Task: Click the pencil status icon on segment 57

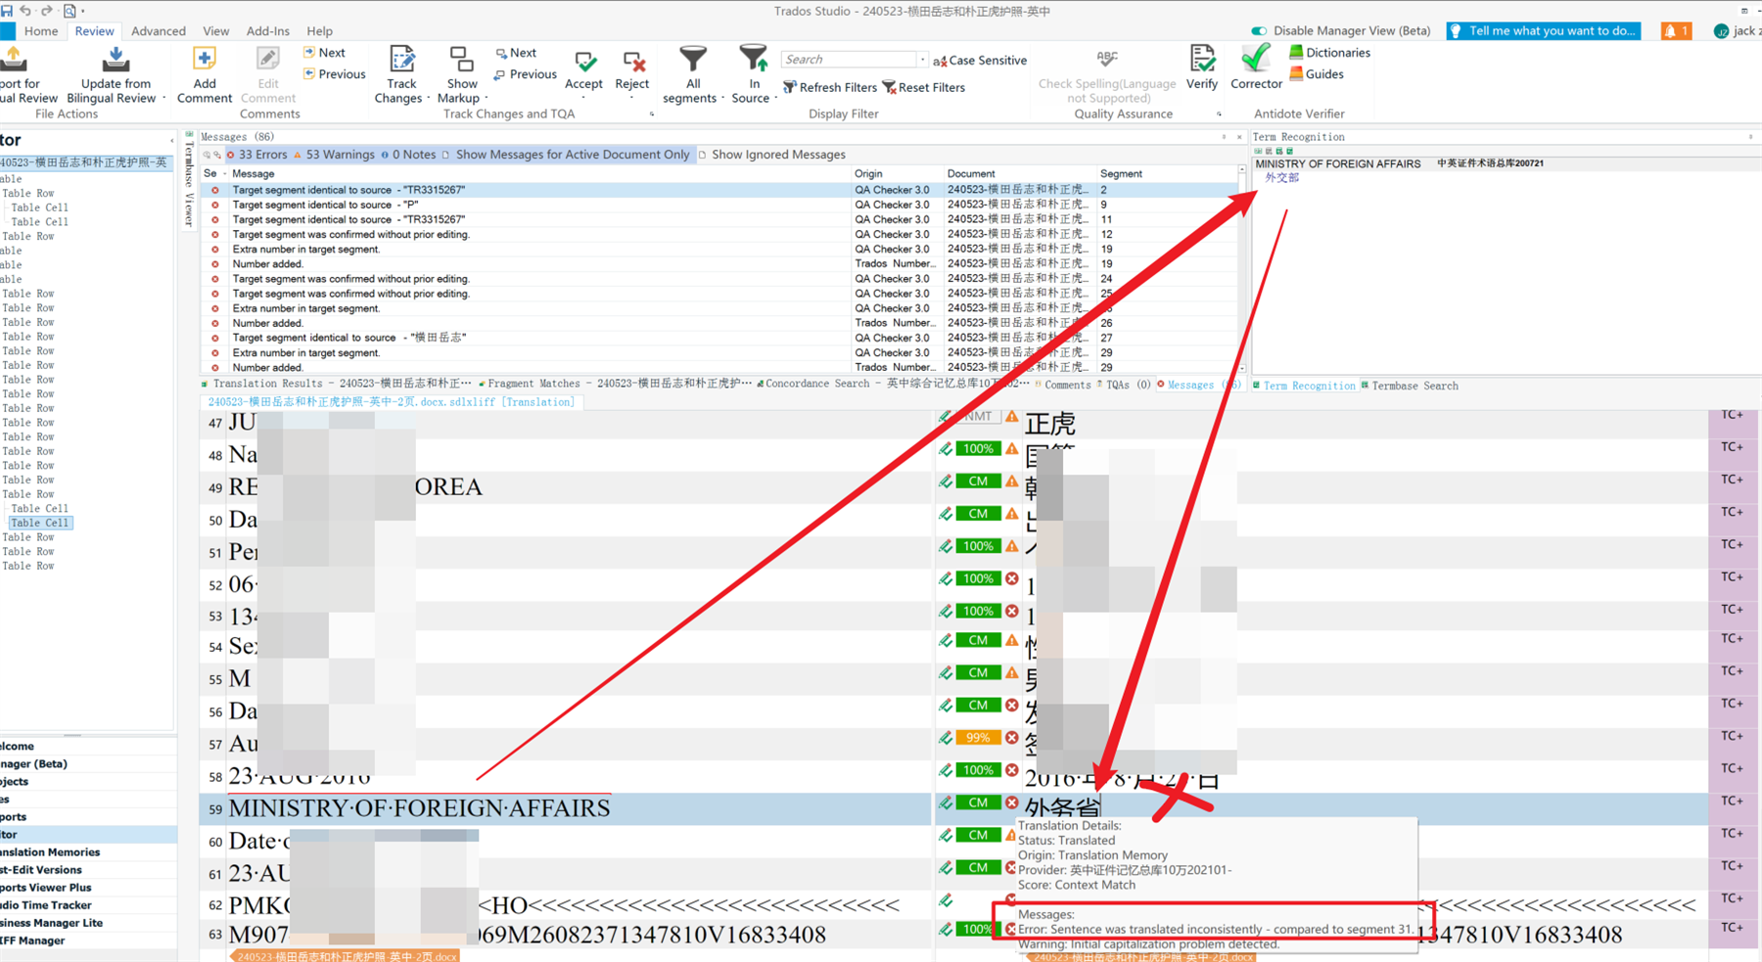Action: pyautogui.click(x=945, y=738)
